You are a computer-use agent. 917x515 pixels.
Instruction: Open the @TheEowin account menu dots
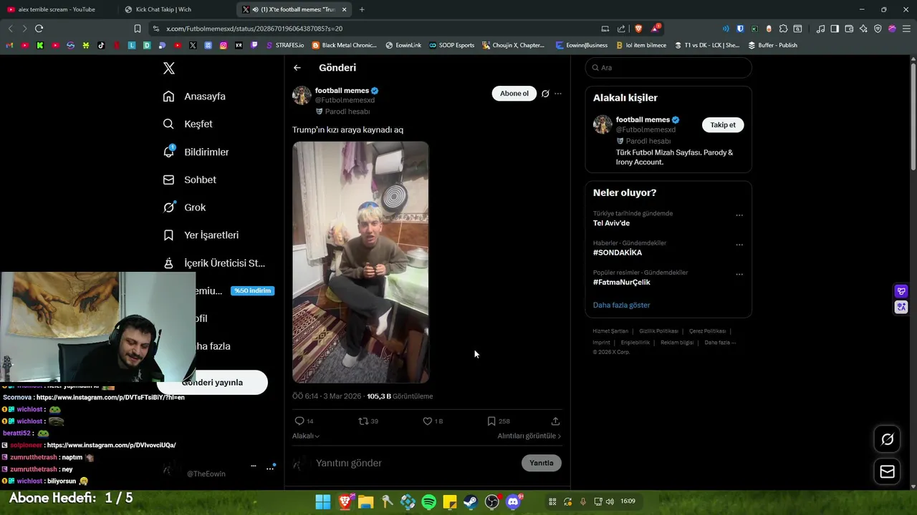click(x=270, y=468)
